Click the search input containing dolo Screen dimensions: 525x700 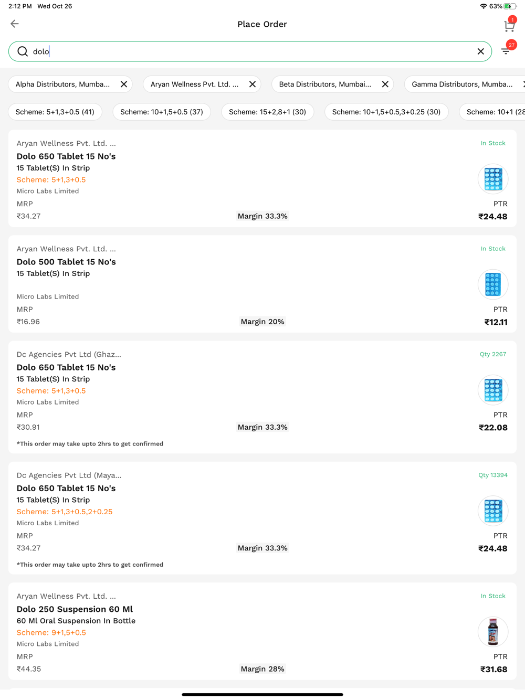(x=252, y=51)
